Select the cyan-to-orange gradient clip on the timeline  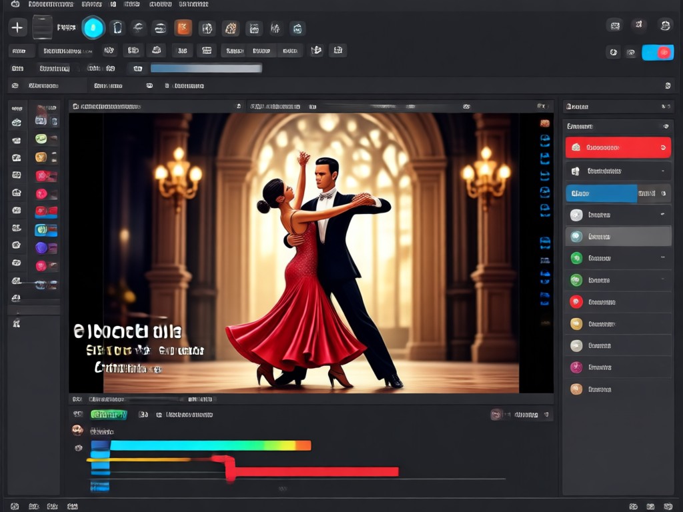211,445
